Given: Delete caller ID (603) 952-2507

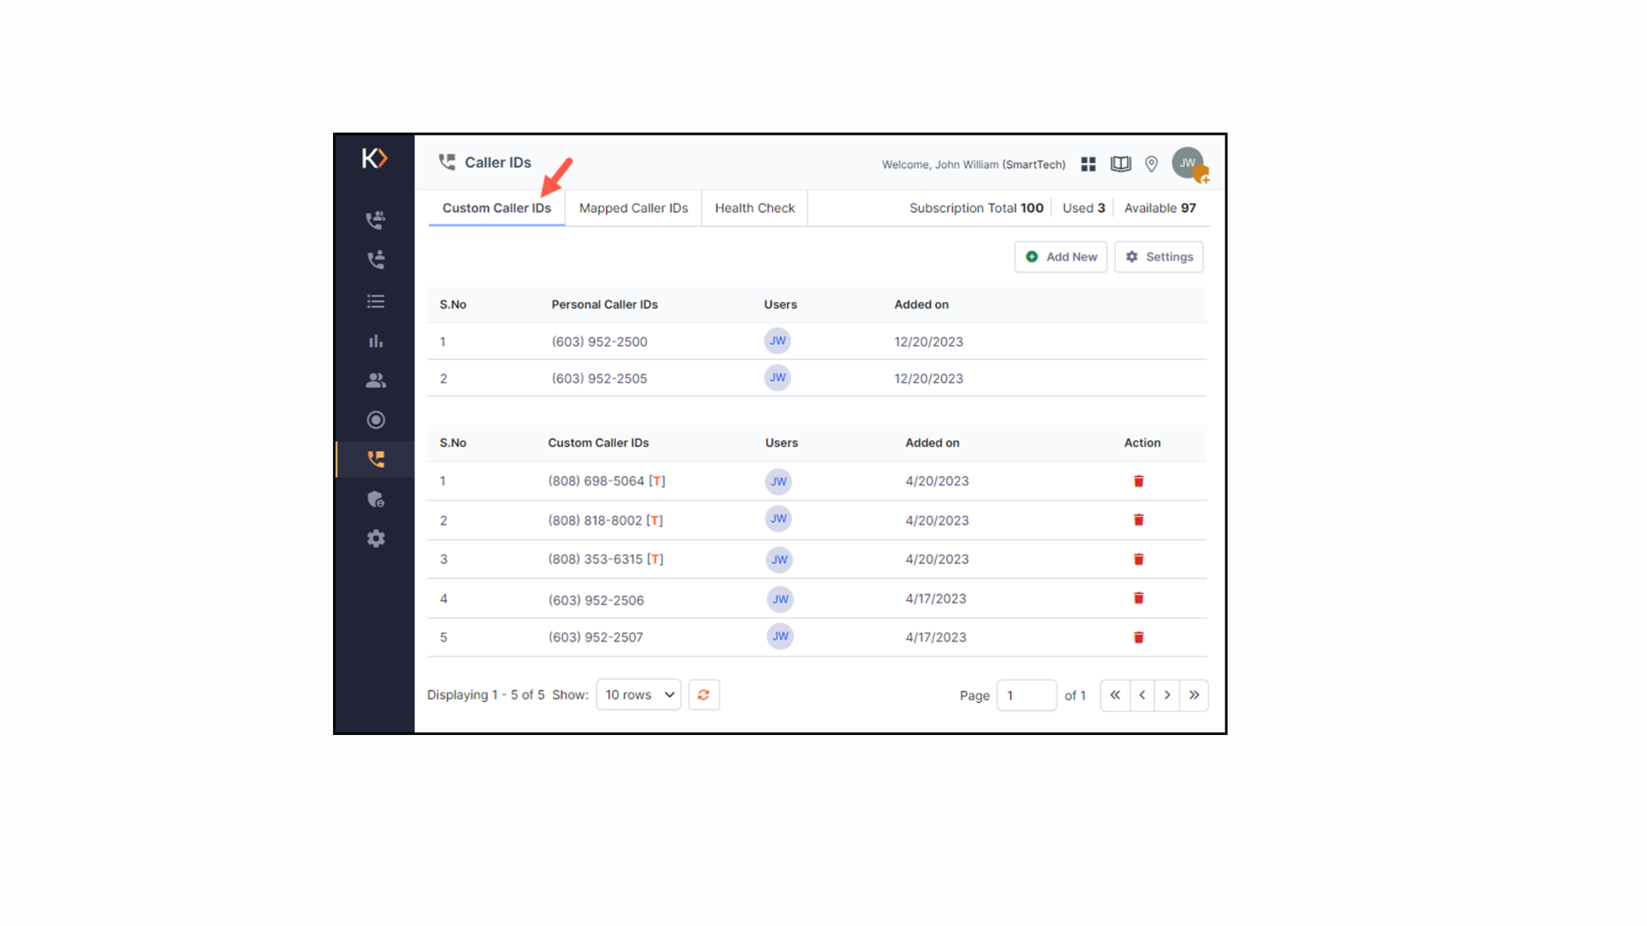Looking at the screenshot, I should click(x=1138, y=638).
